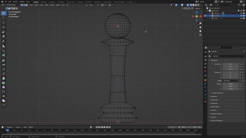Collapse the Collection in outliner

(208, 11)
